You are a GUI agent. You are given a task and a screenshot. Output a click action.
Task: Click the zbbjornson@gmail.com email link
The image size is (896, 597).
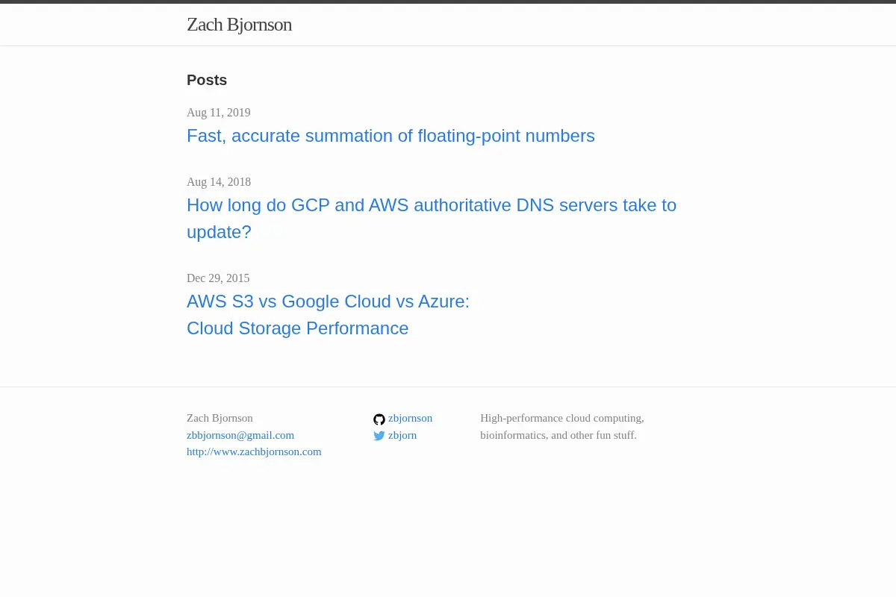(x=240, y=435)
